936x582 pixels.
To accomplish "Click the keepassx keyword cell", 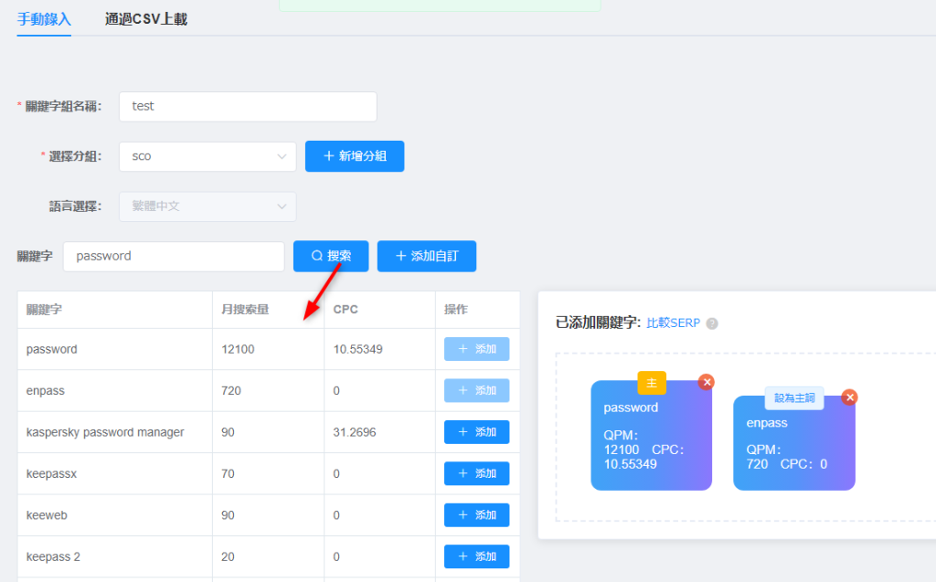I will [x=114, y=473].
